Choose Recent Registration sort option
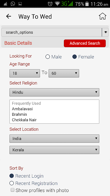Viewport: 110px width, 196px height. 12,183
